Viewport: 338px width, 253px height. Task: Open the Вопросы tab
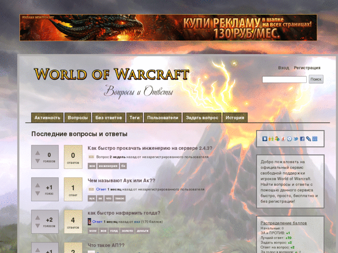point(78,117)
